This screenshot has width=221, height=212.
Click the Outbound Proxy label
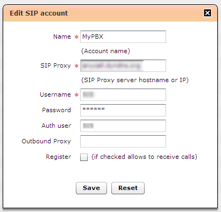click(46, 141)
